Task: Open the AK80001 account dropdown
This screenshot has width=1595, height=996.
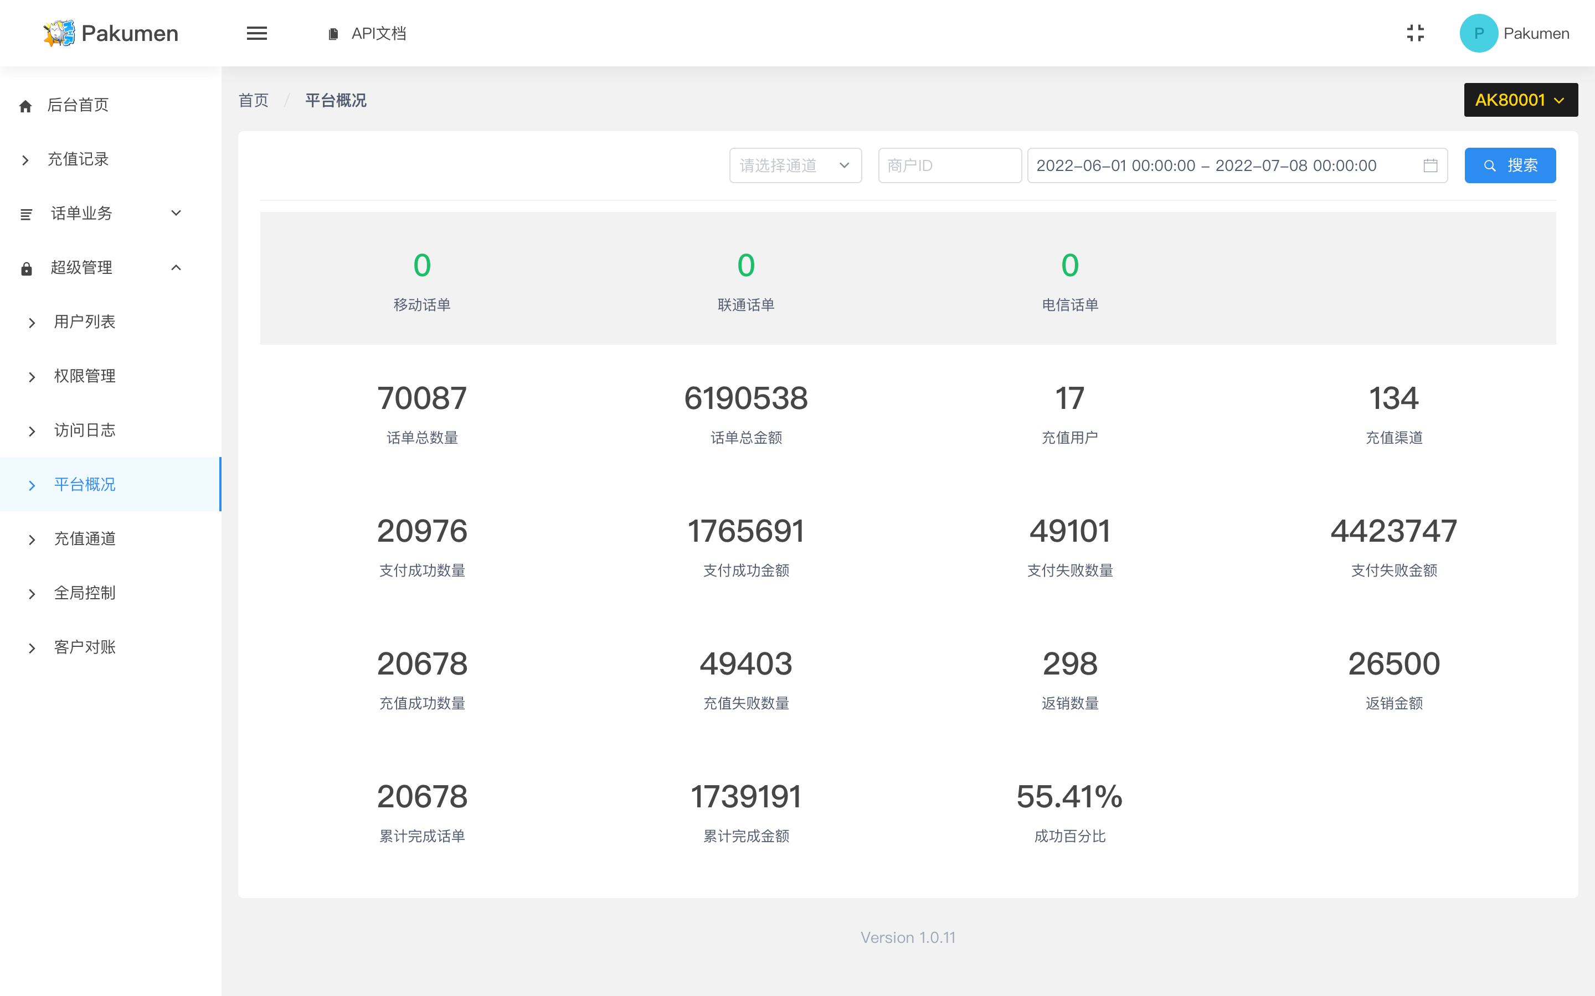Action: click(x=1520, y=100)
